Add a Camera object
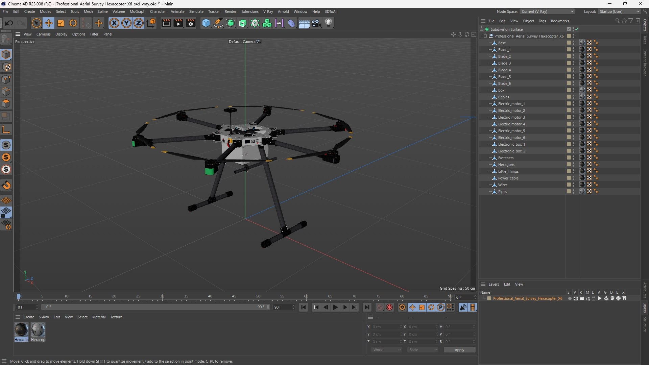The width and height of the screenshot is (649, 365). (x=316, y=23)
